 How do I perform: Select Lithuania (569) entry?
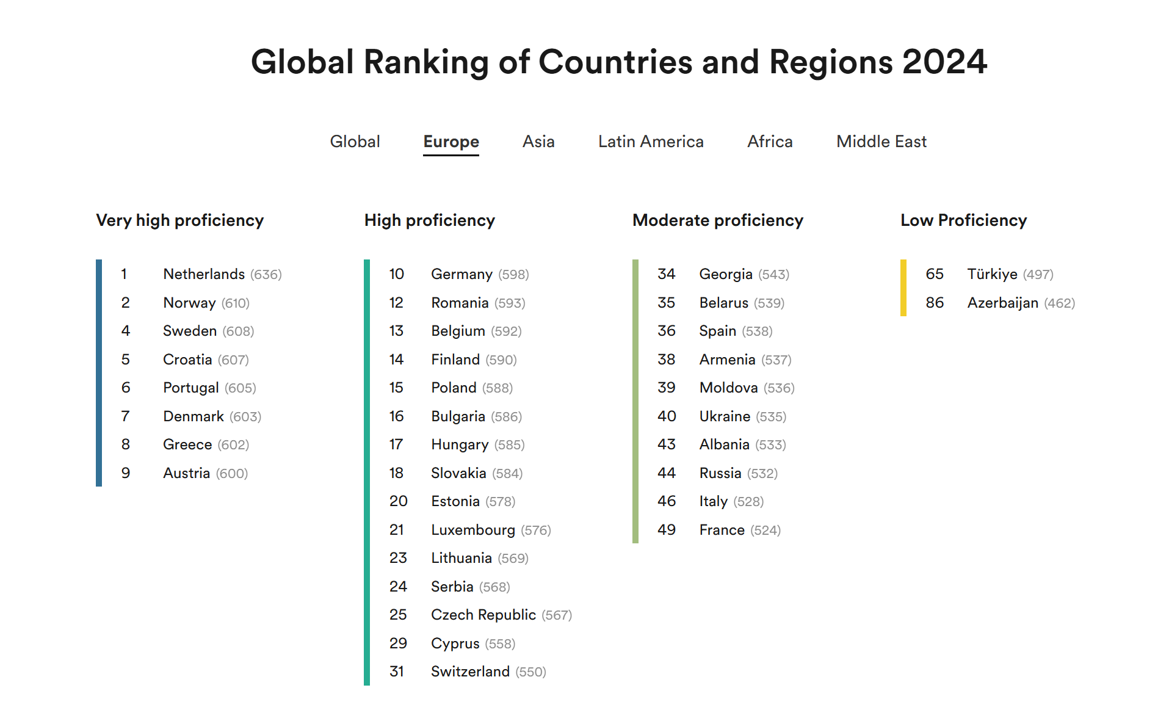(480, 558)
